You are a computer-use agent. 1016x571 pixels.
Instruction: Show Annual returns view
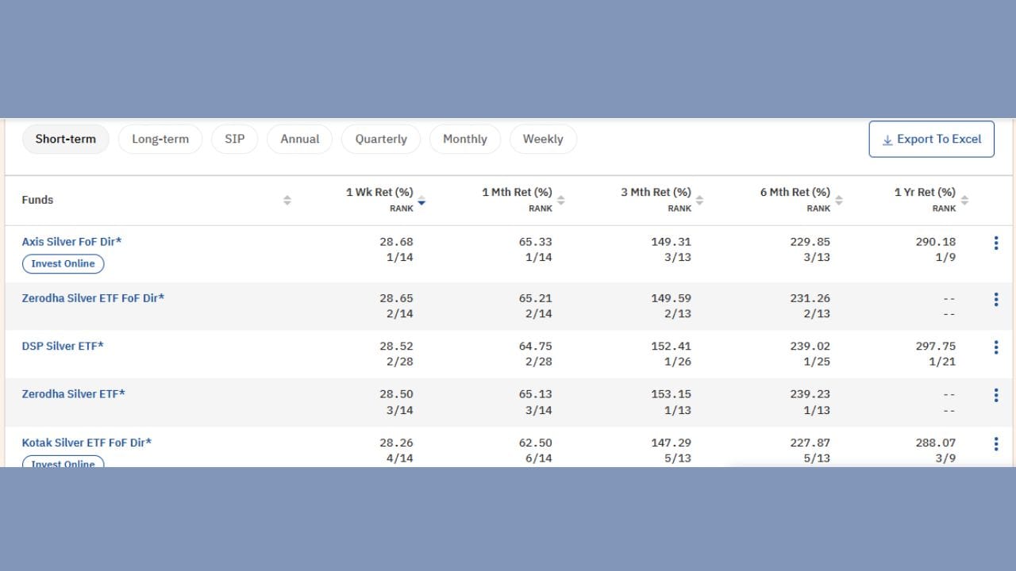pyautogui.click(x=299, y=139)
